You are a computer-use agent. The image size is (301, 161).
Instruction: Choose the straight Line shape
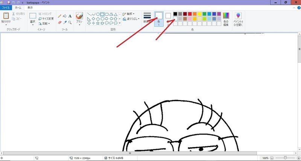coord(89,14)
